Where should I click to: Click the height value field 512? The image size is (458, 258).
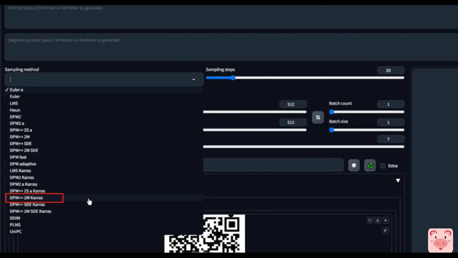pos(293,122)
